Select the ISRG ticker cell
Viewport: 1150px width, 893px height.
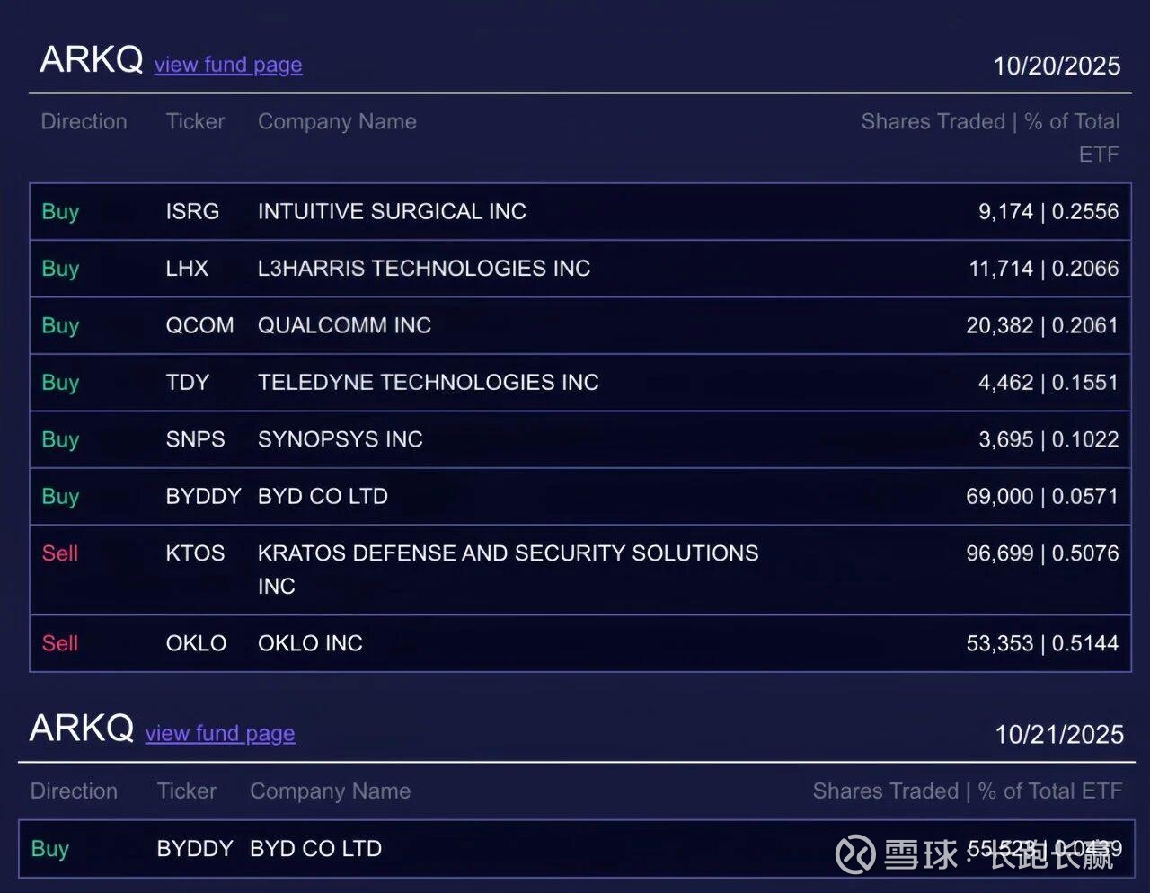pos(192,211)
